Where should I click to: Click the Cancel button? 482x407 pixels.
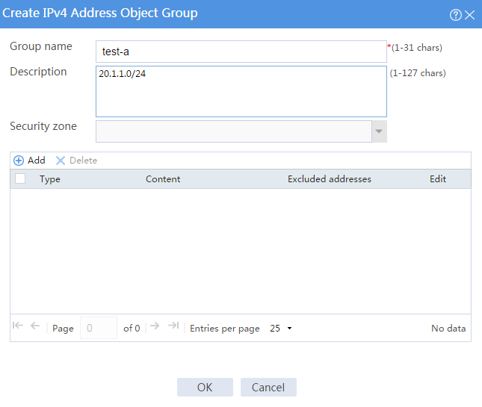point(268,387)
